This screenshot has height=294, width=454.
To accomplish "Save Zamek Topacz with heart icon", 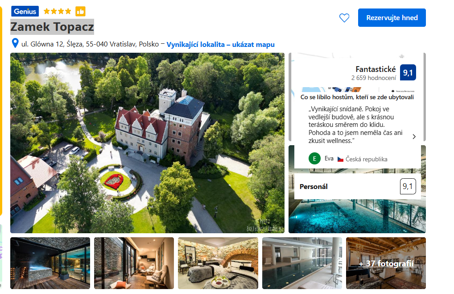I will (x=344, y=18).
